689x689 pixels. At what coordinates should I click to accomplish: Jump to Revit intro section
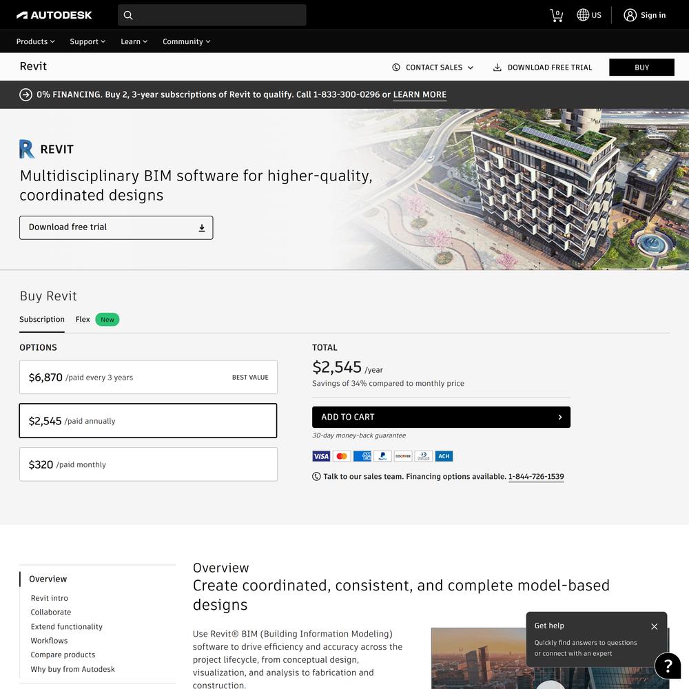tap(49, 598)
